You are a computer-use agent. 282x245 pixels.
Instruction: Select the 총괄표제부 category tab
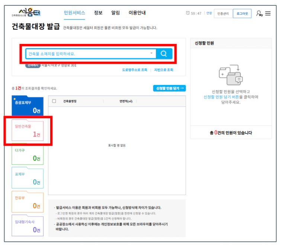click(x=28, y=106)
